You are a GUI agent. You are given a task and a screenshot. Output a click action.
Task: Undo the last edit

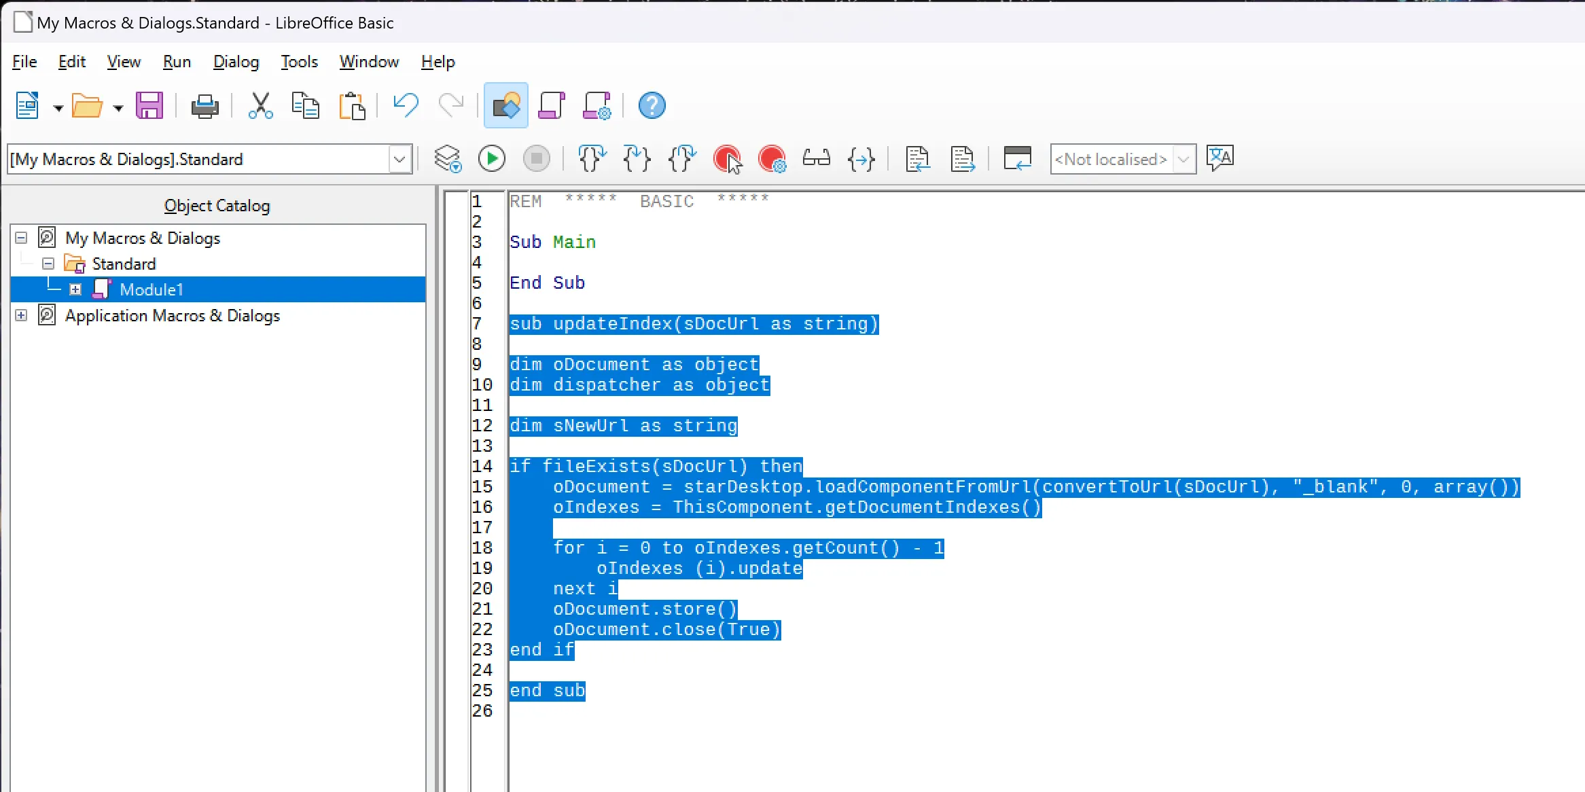pos(406,106)
